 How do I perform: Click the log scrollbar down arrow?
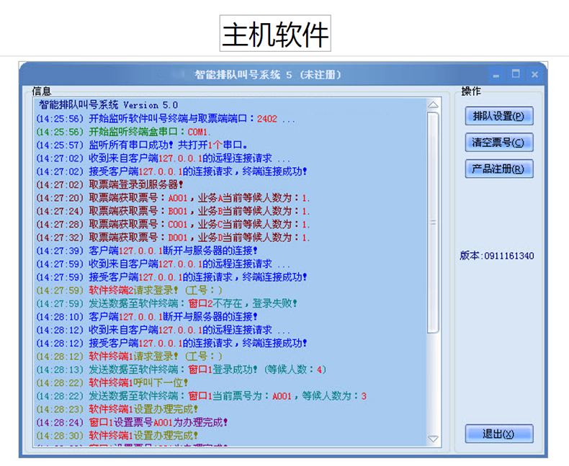point(433,438)
